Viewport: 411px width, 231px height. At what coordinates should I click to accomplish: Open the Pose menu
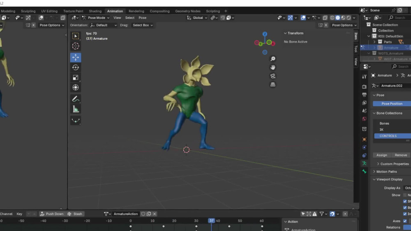coord(142,18)
